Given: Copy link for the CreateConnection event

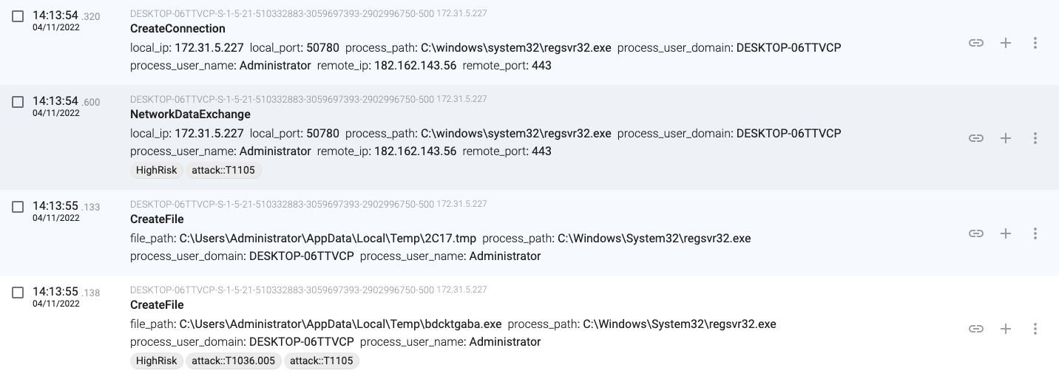Looking at the screenshot, I should click(x=976, y=43).
